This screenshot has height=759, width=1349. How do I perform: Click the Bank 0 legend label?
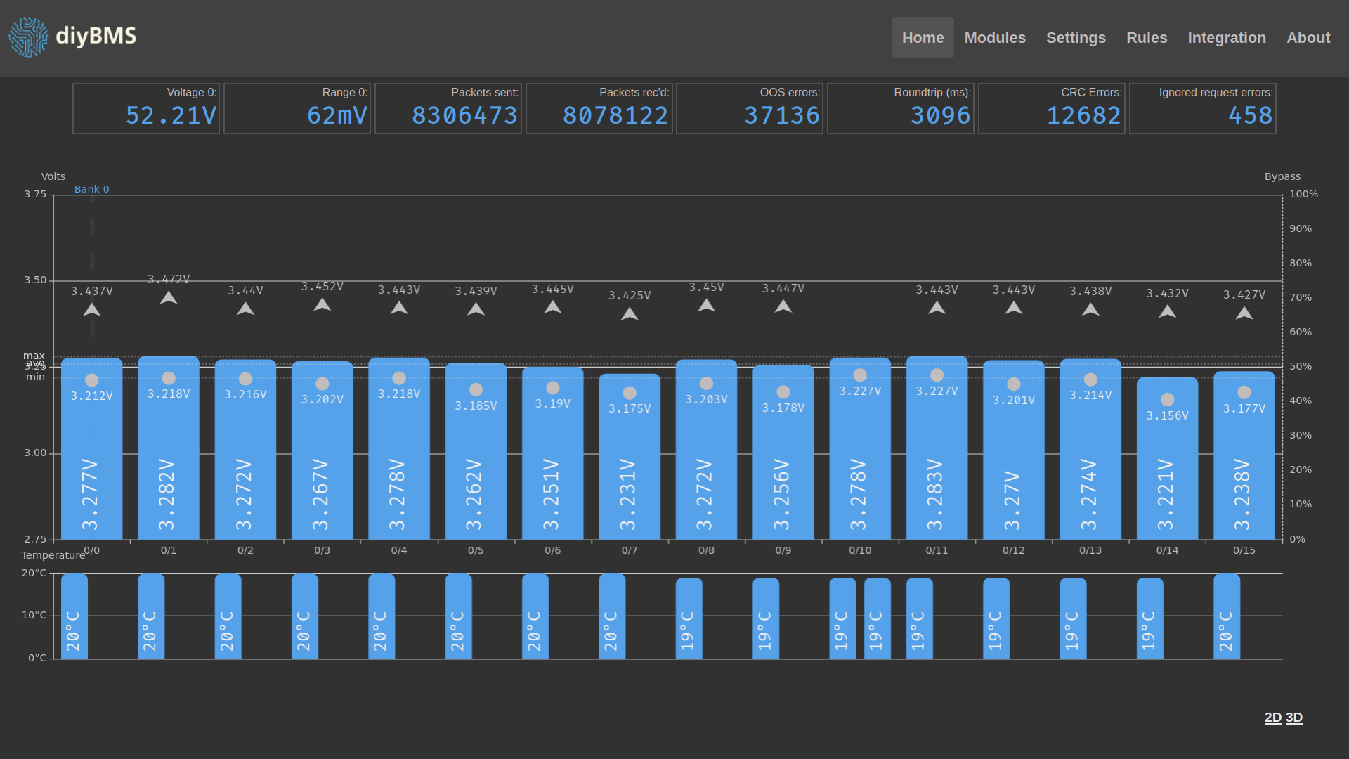tap(92, 189)
